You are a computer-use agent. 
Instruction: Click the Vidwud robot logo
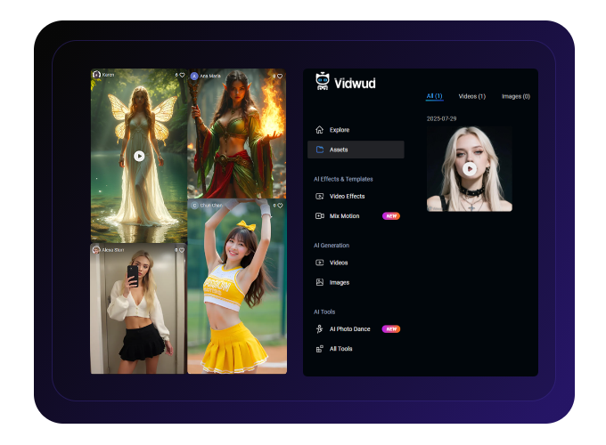322,81
